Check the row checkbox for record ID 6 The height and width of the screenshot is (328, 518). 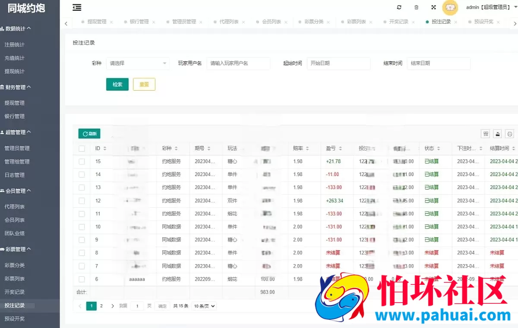click(82, 279)
